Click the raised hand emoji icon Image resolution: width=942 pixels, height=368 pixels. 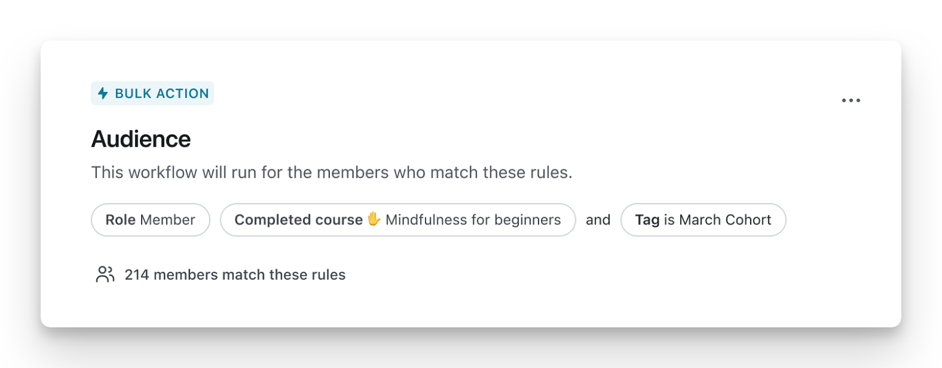pyautogui.click(x=374, y=219)
